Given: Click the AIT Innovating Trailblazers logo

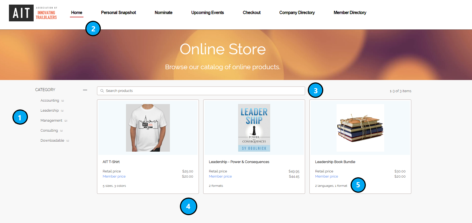Looking at the screenshot, I should coord(33,13).
